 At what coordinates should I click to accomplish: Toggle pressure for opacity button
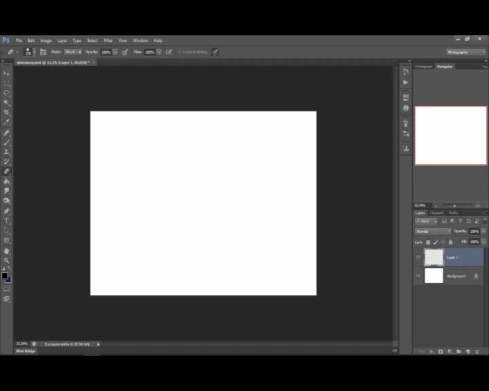click(125, 52)
